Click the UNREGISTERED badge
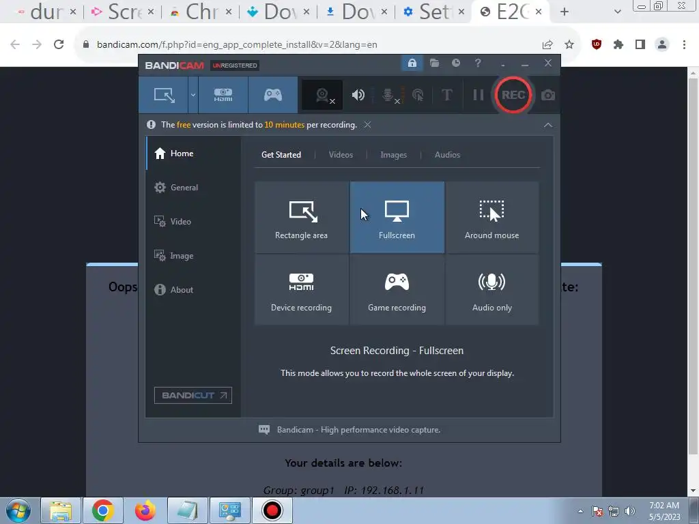Screen dimensions: 699x524 click(235, 65)
